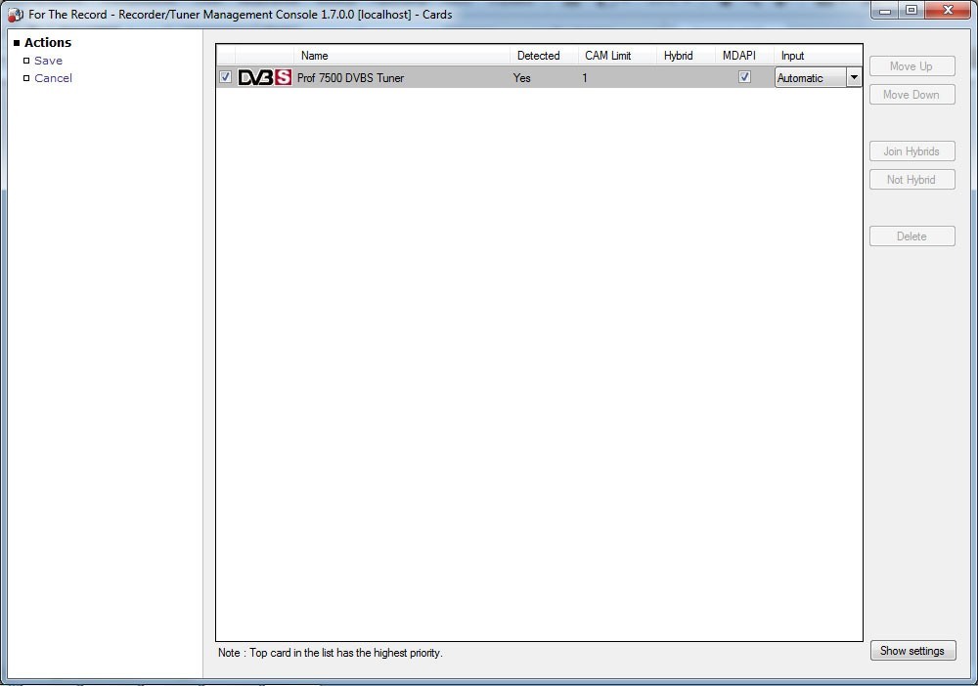Image resolution: width=978 pixels, height=686 pixels.
Task: Click the Hybrid column header
Action: click(x=678, y=56)
